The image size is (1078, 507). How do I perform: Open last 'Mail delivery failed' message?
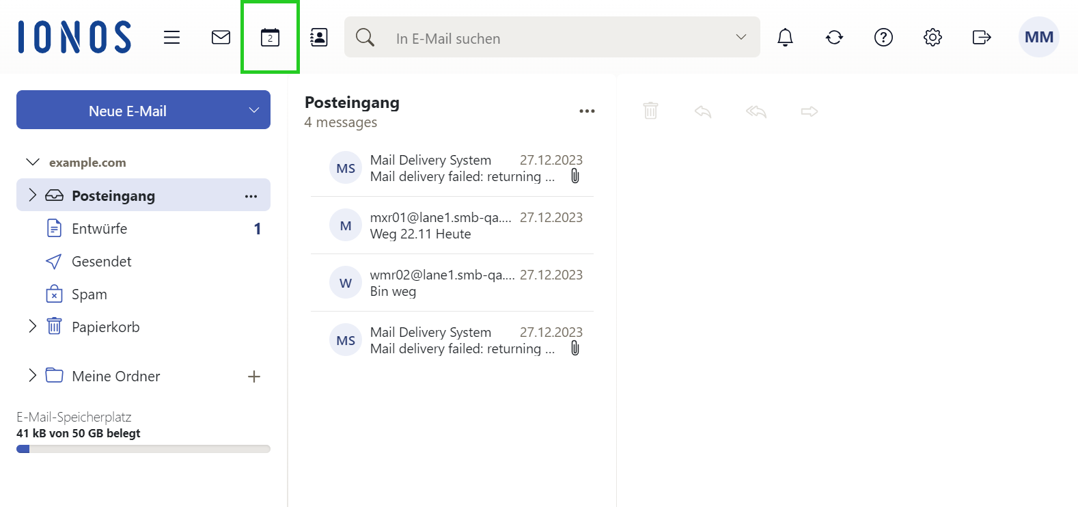point(452,340)
